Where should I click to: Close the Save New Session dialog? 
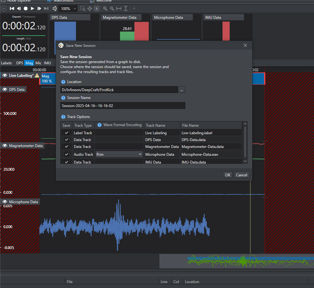pos(245,46)
